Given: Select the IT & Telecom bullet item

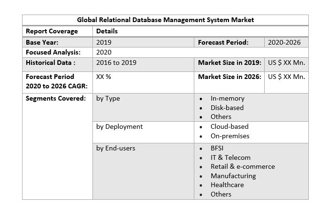Looking at the screenshot, I should [x=230, y=157].
